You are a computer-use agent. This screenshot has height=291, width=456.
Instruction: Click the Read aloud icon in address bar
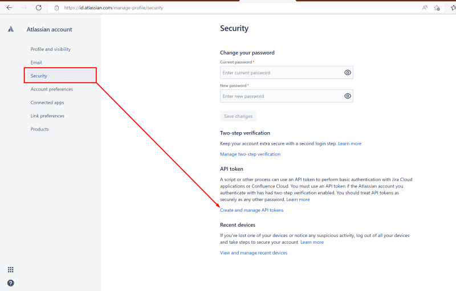click(x=425, y=7)
